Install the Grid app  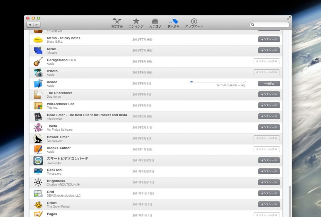(269, 193)
